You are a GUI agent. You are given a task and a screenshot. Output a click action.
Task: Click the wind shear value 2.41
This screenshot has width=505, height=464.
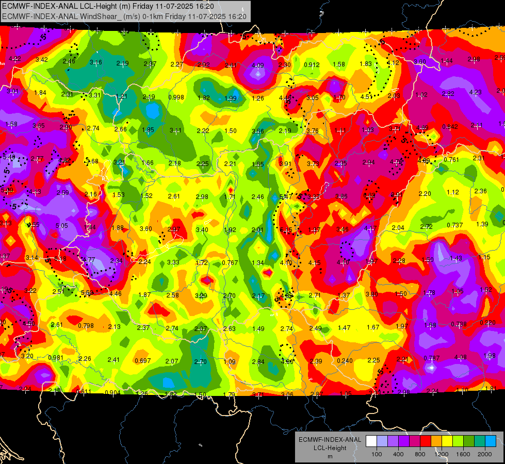pos(113,360)
